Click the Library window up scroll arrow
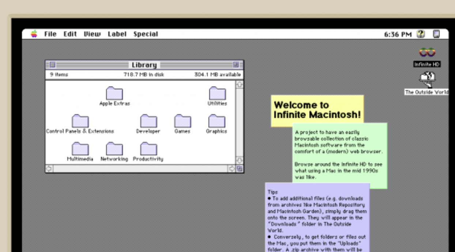 pyautogui.click(x=240, y=85)
